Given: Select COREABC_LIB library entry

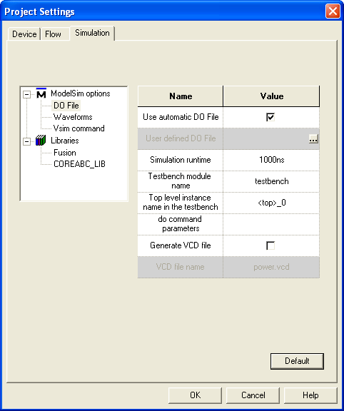Looking at the screenshot, I should click(79, 164).
